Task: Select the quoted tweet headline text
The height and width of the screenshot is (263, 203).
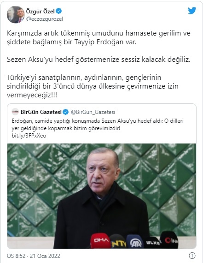Action: (x=98, y=125)
